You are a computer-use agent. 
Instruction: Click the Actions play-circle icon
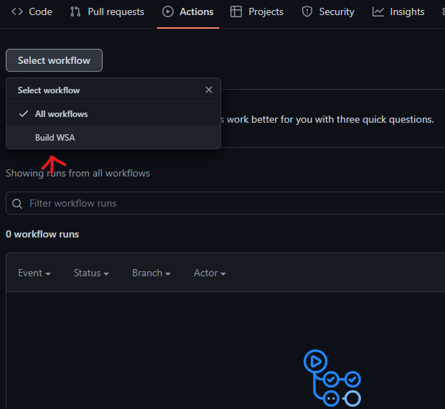[168, 11]
